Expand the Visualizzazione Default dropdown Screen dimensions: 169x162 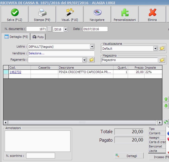tap(155, 49)
